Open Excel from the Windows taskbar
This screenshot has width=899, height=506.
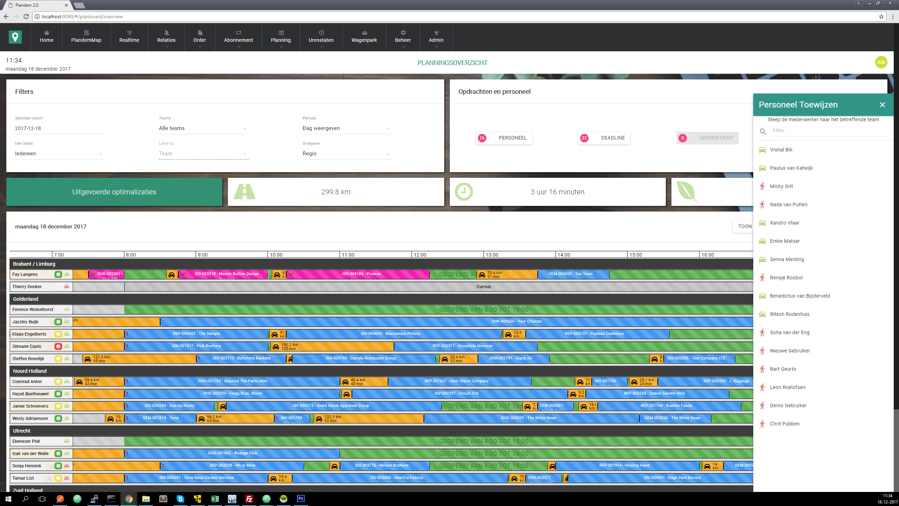tap(215, 499)
